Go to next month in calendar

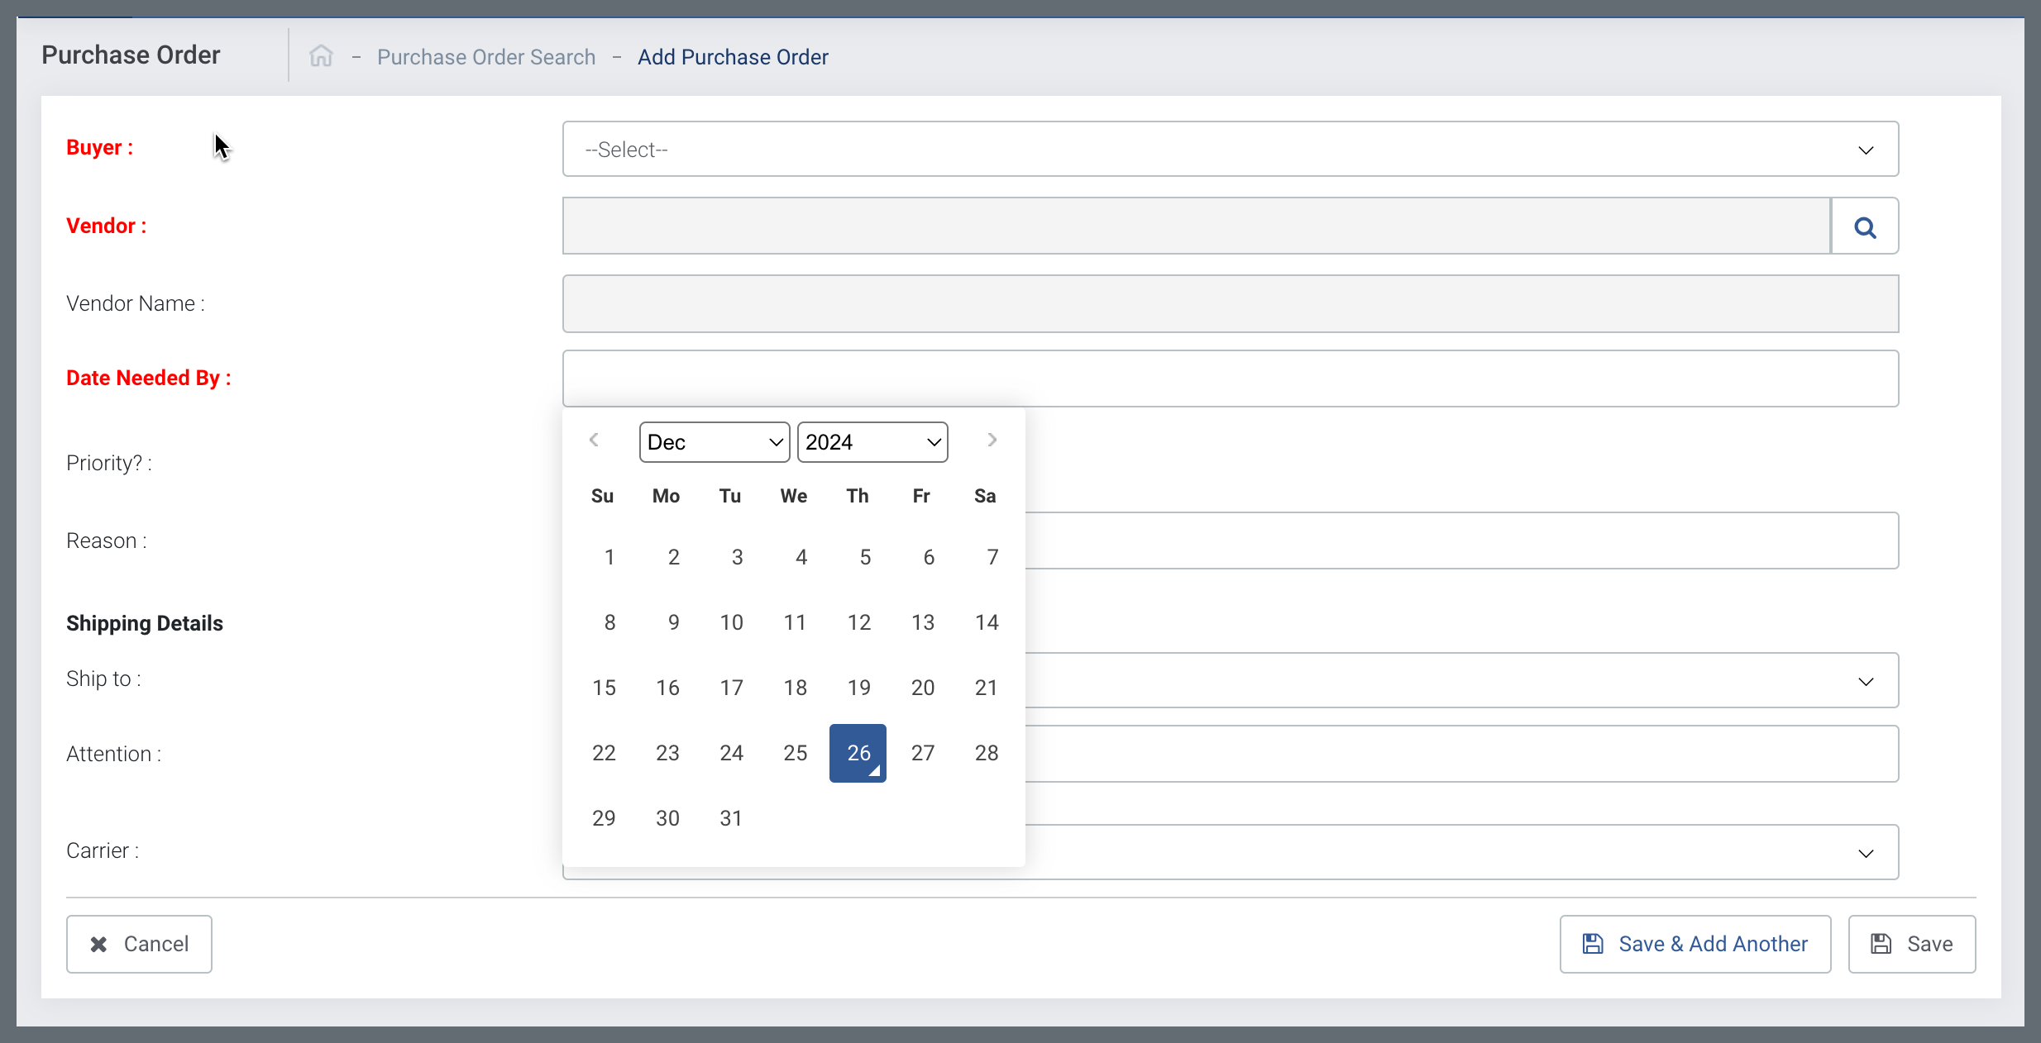pyautogui.click(x=992, y=440)
